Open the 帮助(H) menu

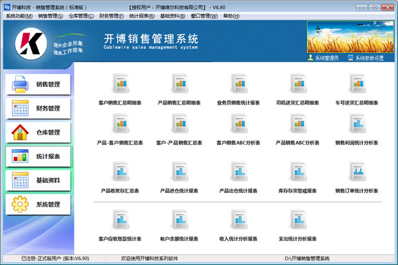click(x=232, y=16)
